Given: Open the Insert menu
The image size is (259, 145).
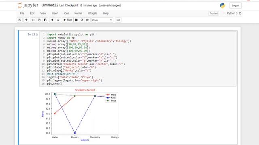Looking at the screenshot, I should [55, 13].
